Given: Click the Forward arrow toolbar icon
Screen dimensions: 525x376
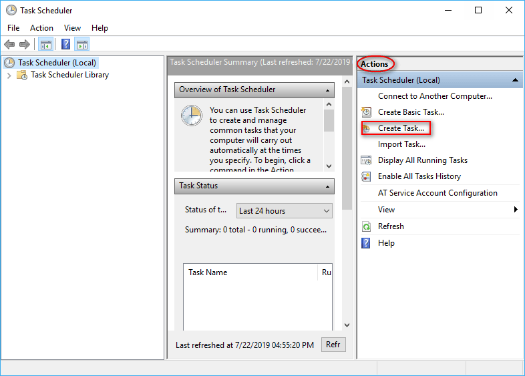Looking at the screenshot, I should coord(25,45).
